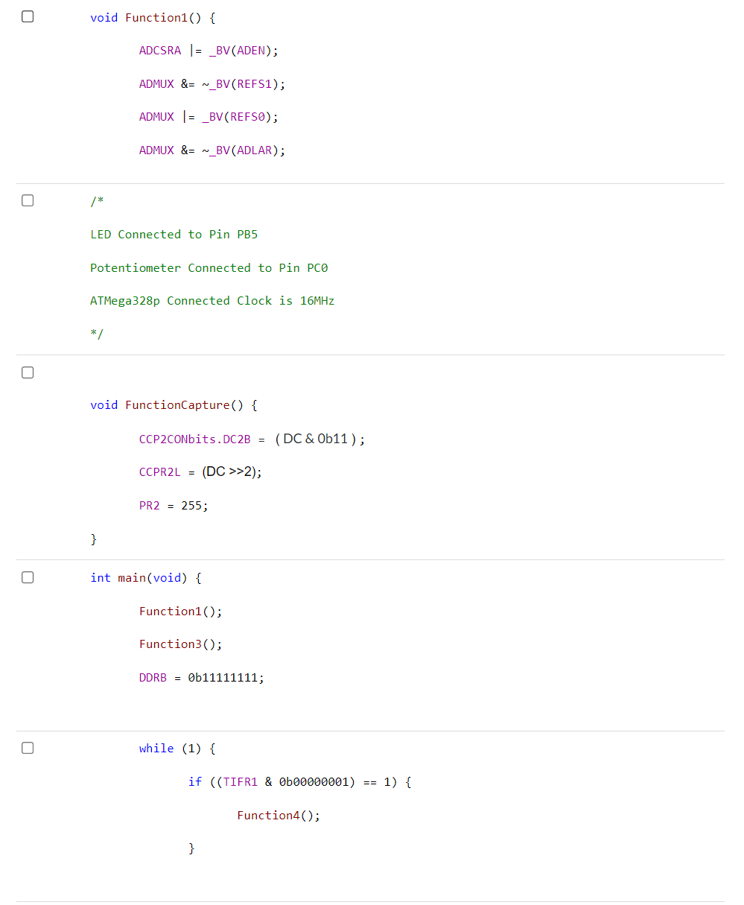Select the ATMega328p clock comment line
The image size is (744, 905).
[x=212, y=300]
